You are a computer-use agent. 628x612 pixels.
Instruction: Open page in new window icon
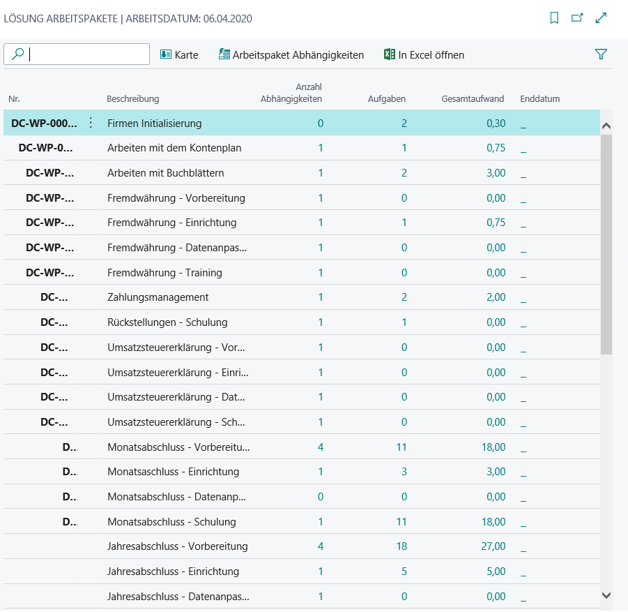point(577,18)
